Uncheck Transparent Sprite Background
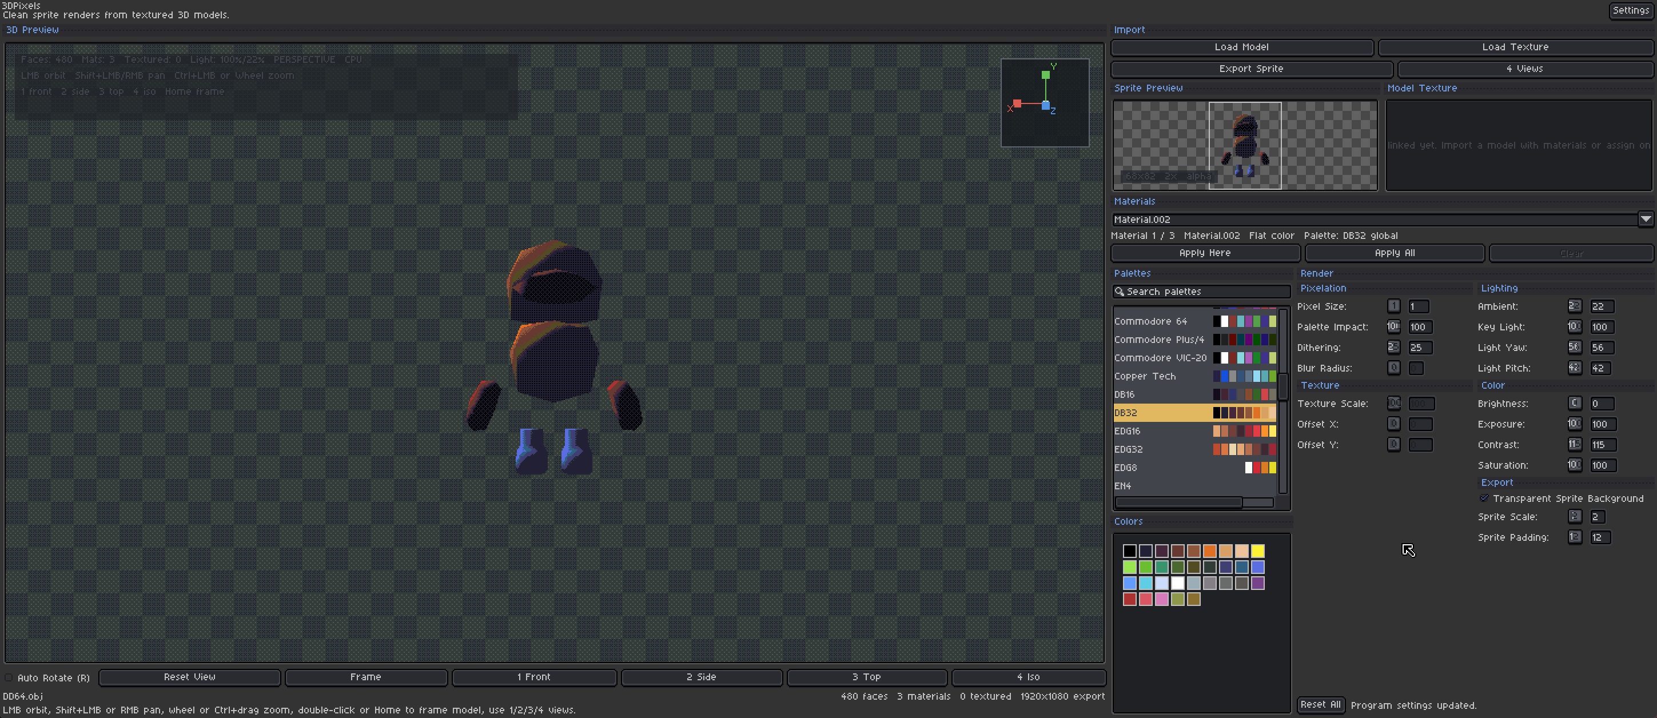 pos(1484,498)
